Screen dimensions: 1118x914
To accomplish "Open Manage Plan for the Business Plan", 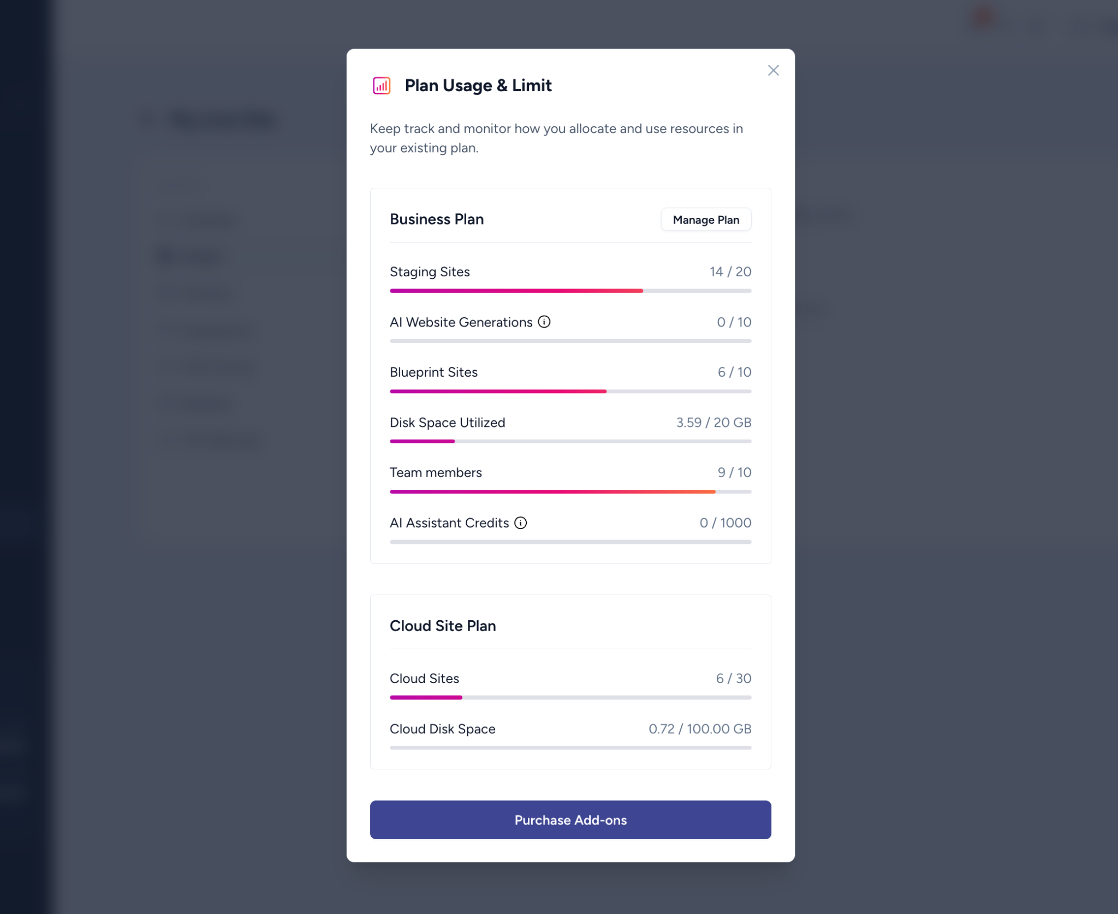I will [705, 219].
